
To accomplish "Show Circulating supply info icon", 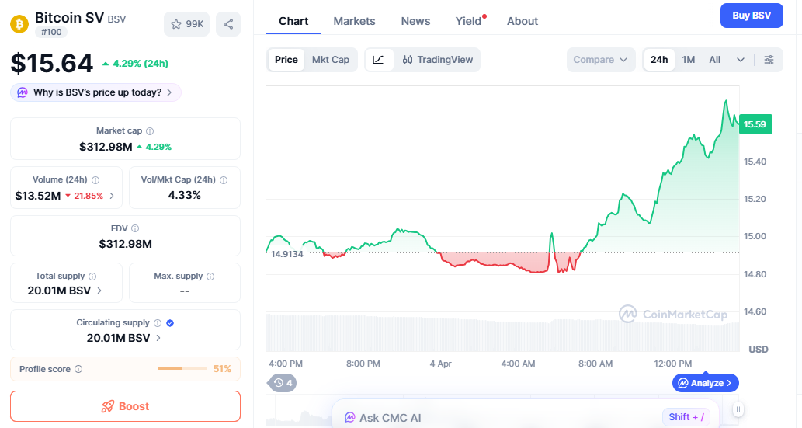I will tap(158, 323).
